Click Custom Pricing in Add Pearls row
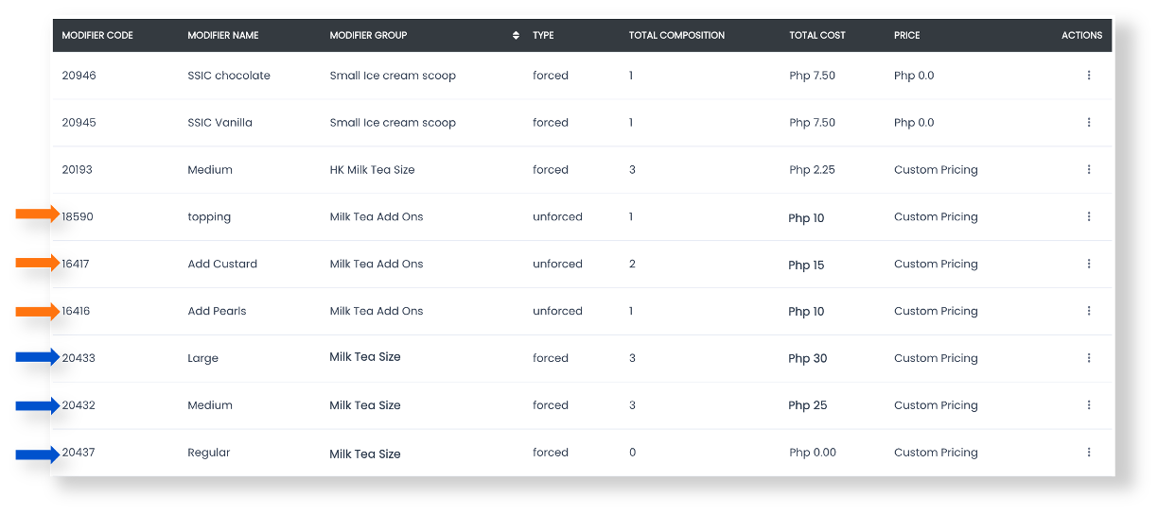This screenshot has height=514, width=1158. (x=936, y=311)
